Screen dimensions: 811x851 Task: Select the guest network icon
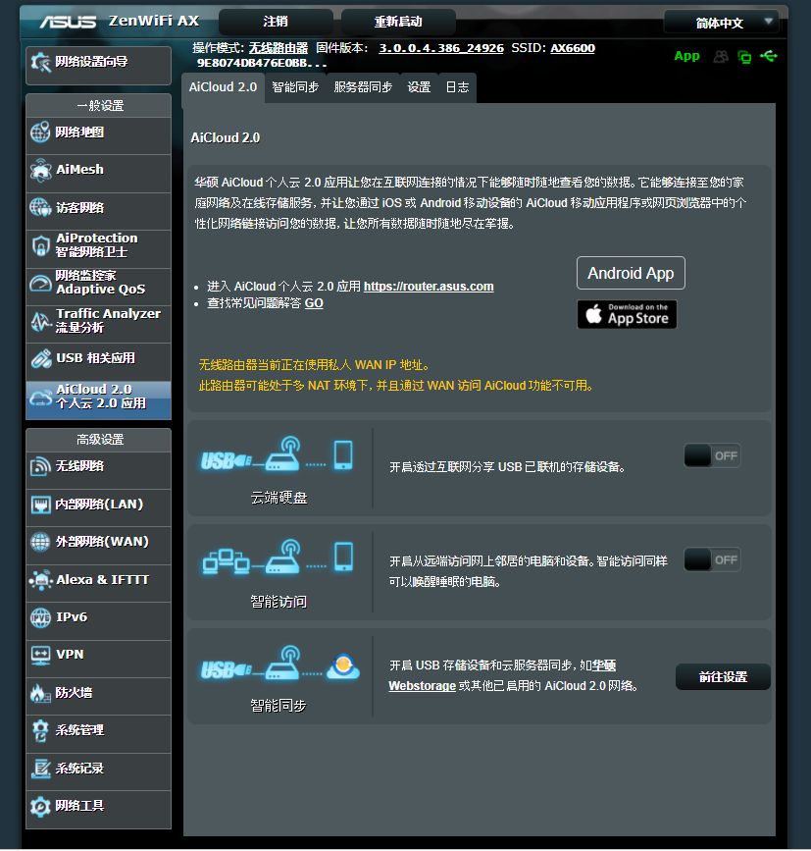point(40,207)
